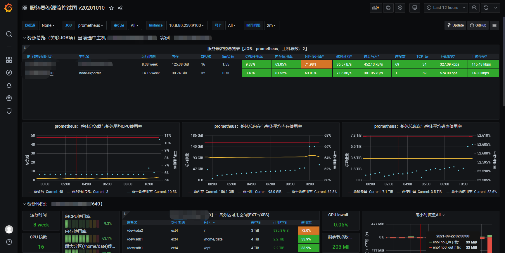Open the Alerting bell icon
Image resolution: width=505 pixels, height=253 pixels.
pos(9,85)
